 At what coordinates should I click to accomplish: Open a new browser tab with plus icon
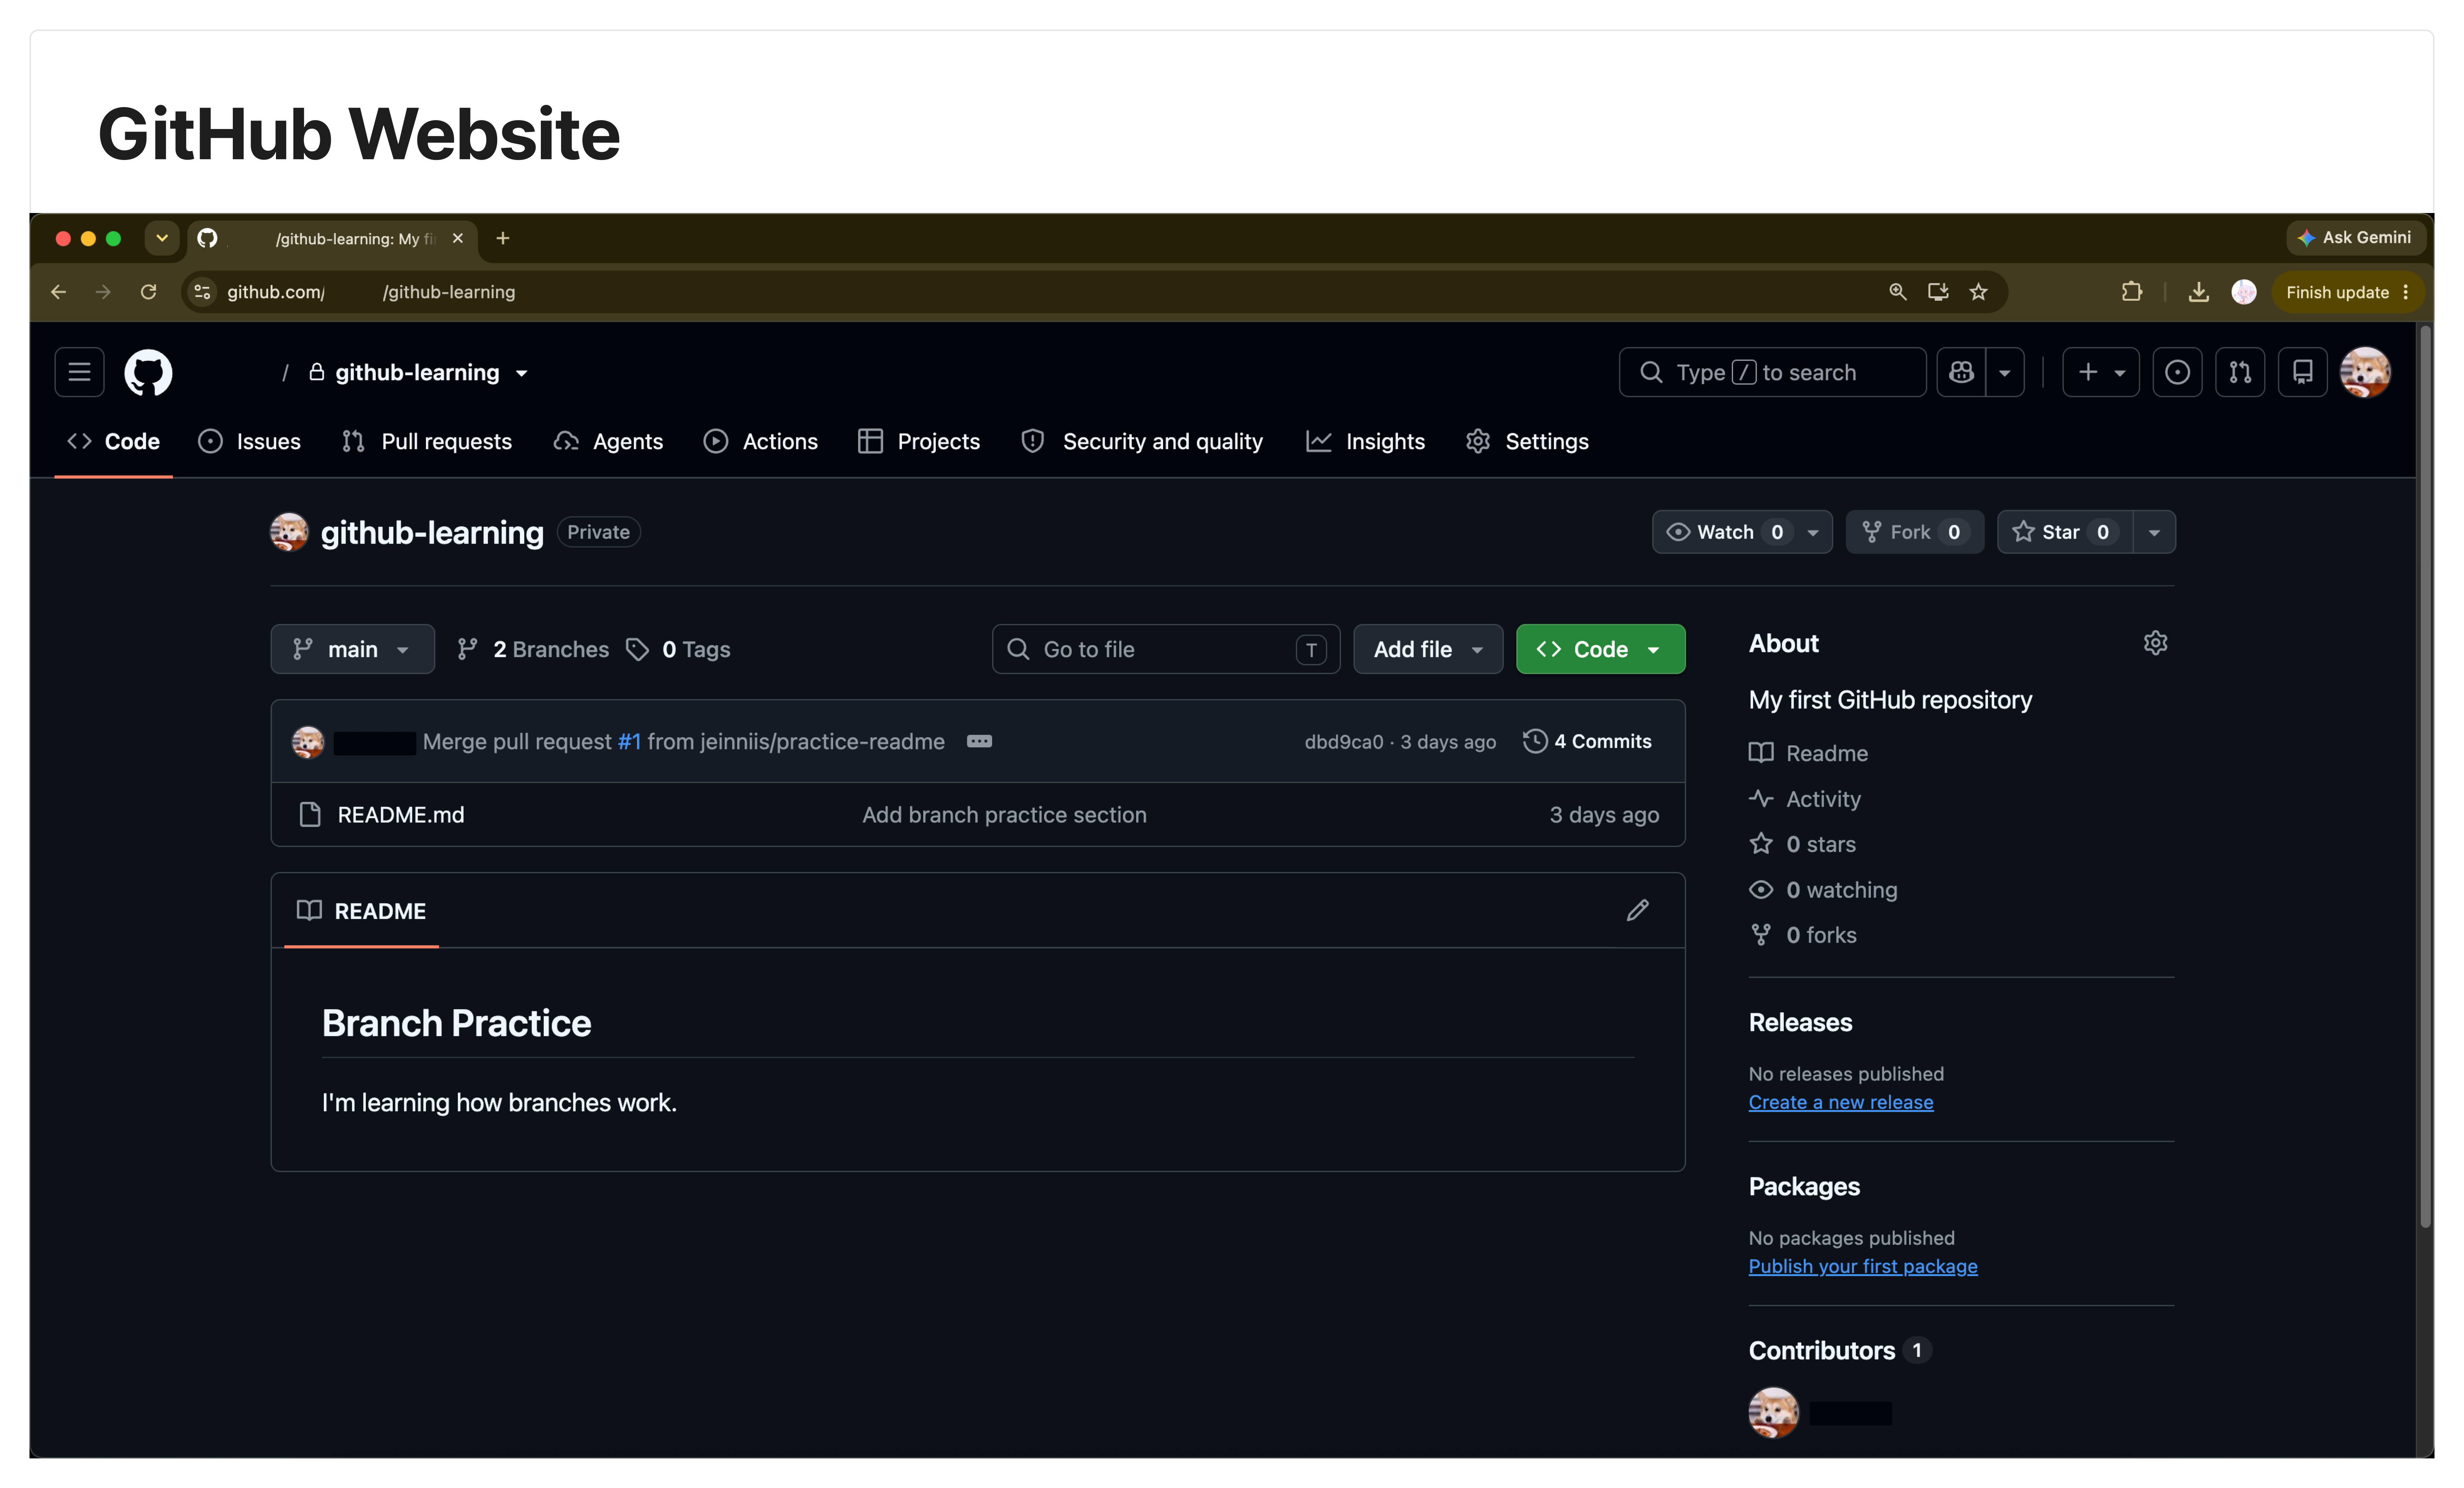coord(503,238)
